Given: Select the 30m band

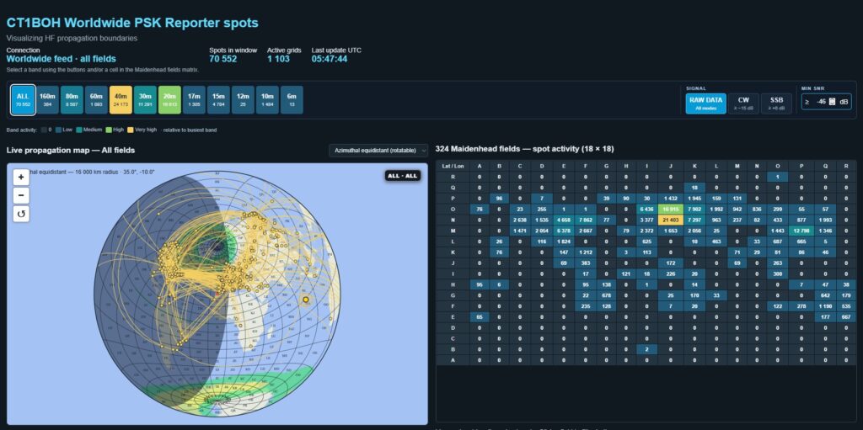Looking at the screenshot, I should click(145, 99).
